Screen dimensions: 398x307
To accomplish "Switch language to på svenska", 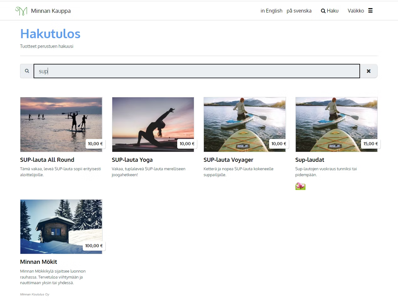I will point(299,11).
